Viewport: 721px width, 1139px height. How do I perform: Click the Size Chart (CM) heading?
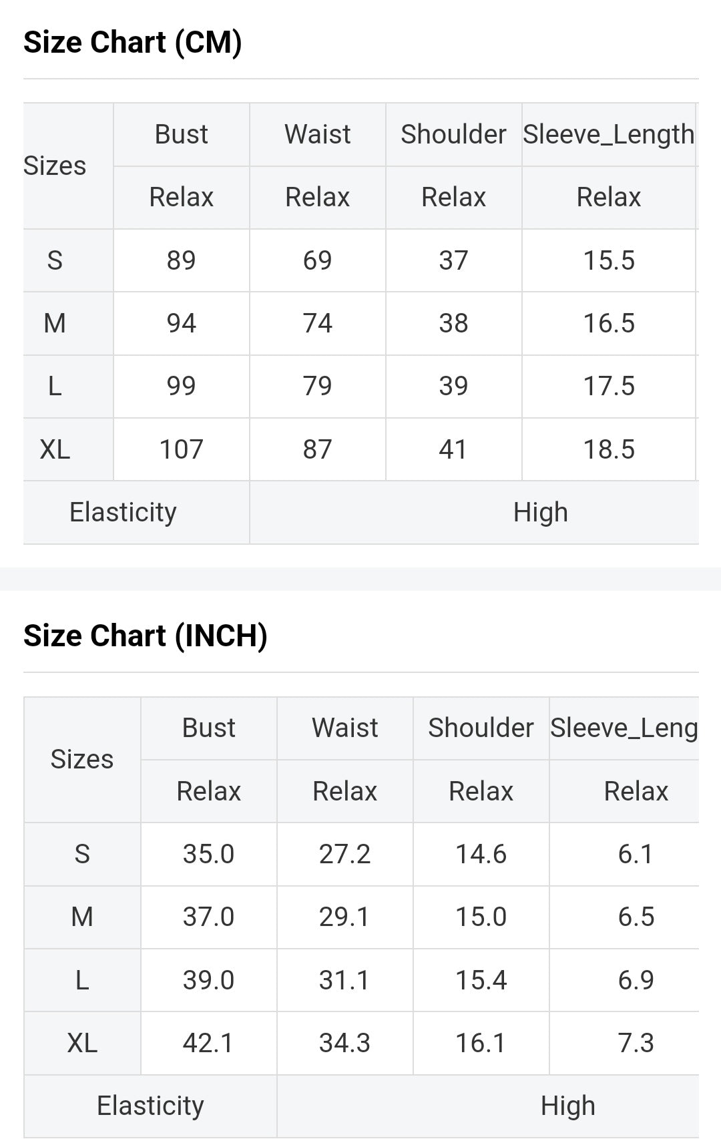click(132, 42)
